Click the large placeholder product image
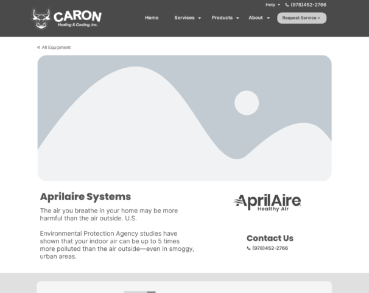Image resolution: width=369 pixels, height=293 pixels. pos(184,118)
